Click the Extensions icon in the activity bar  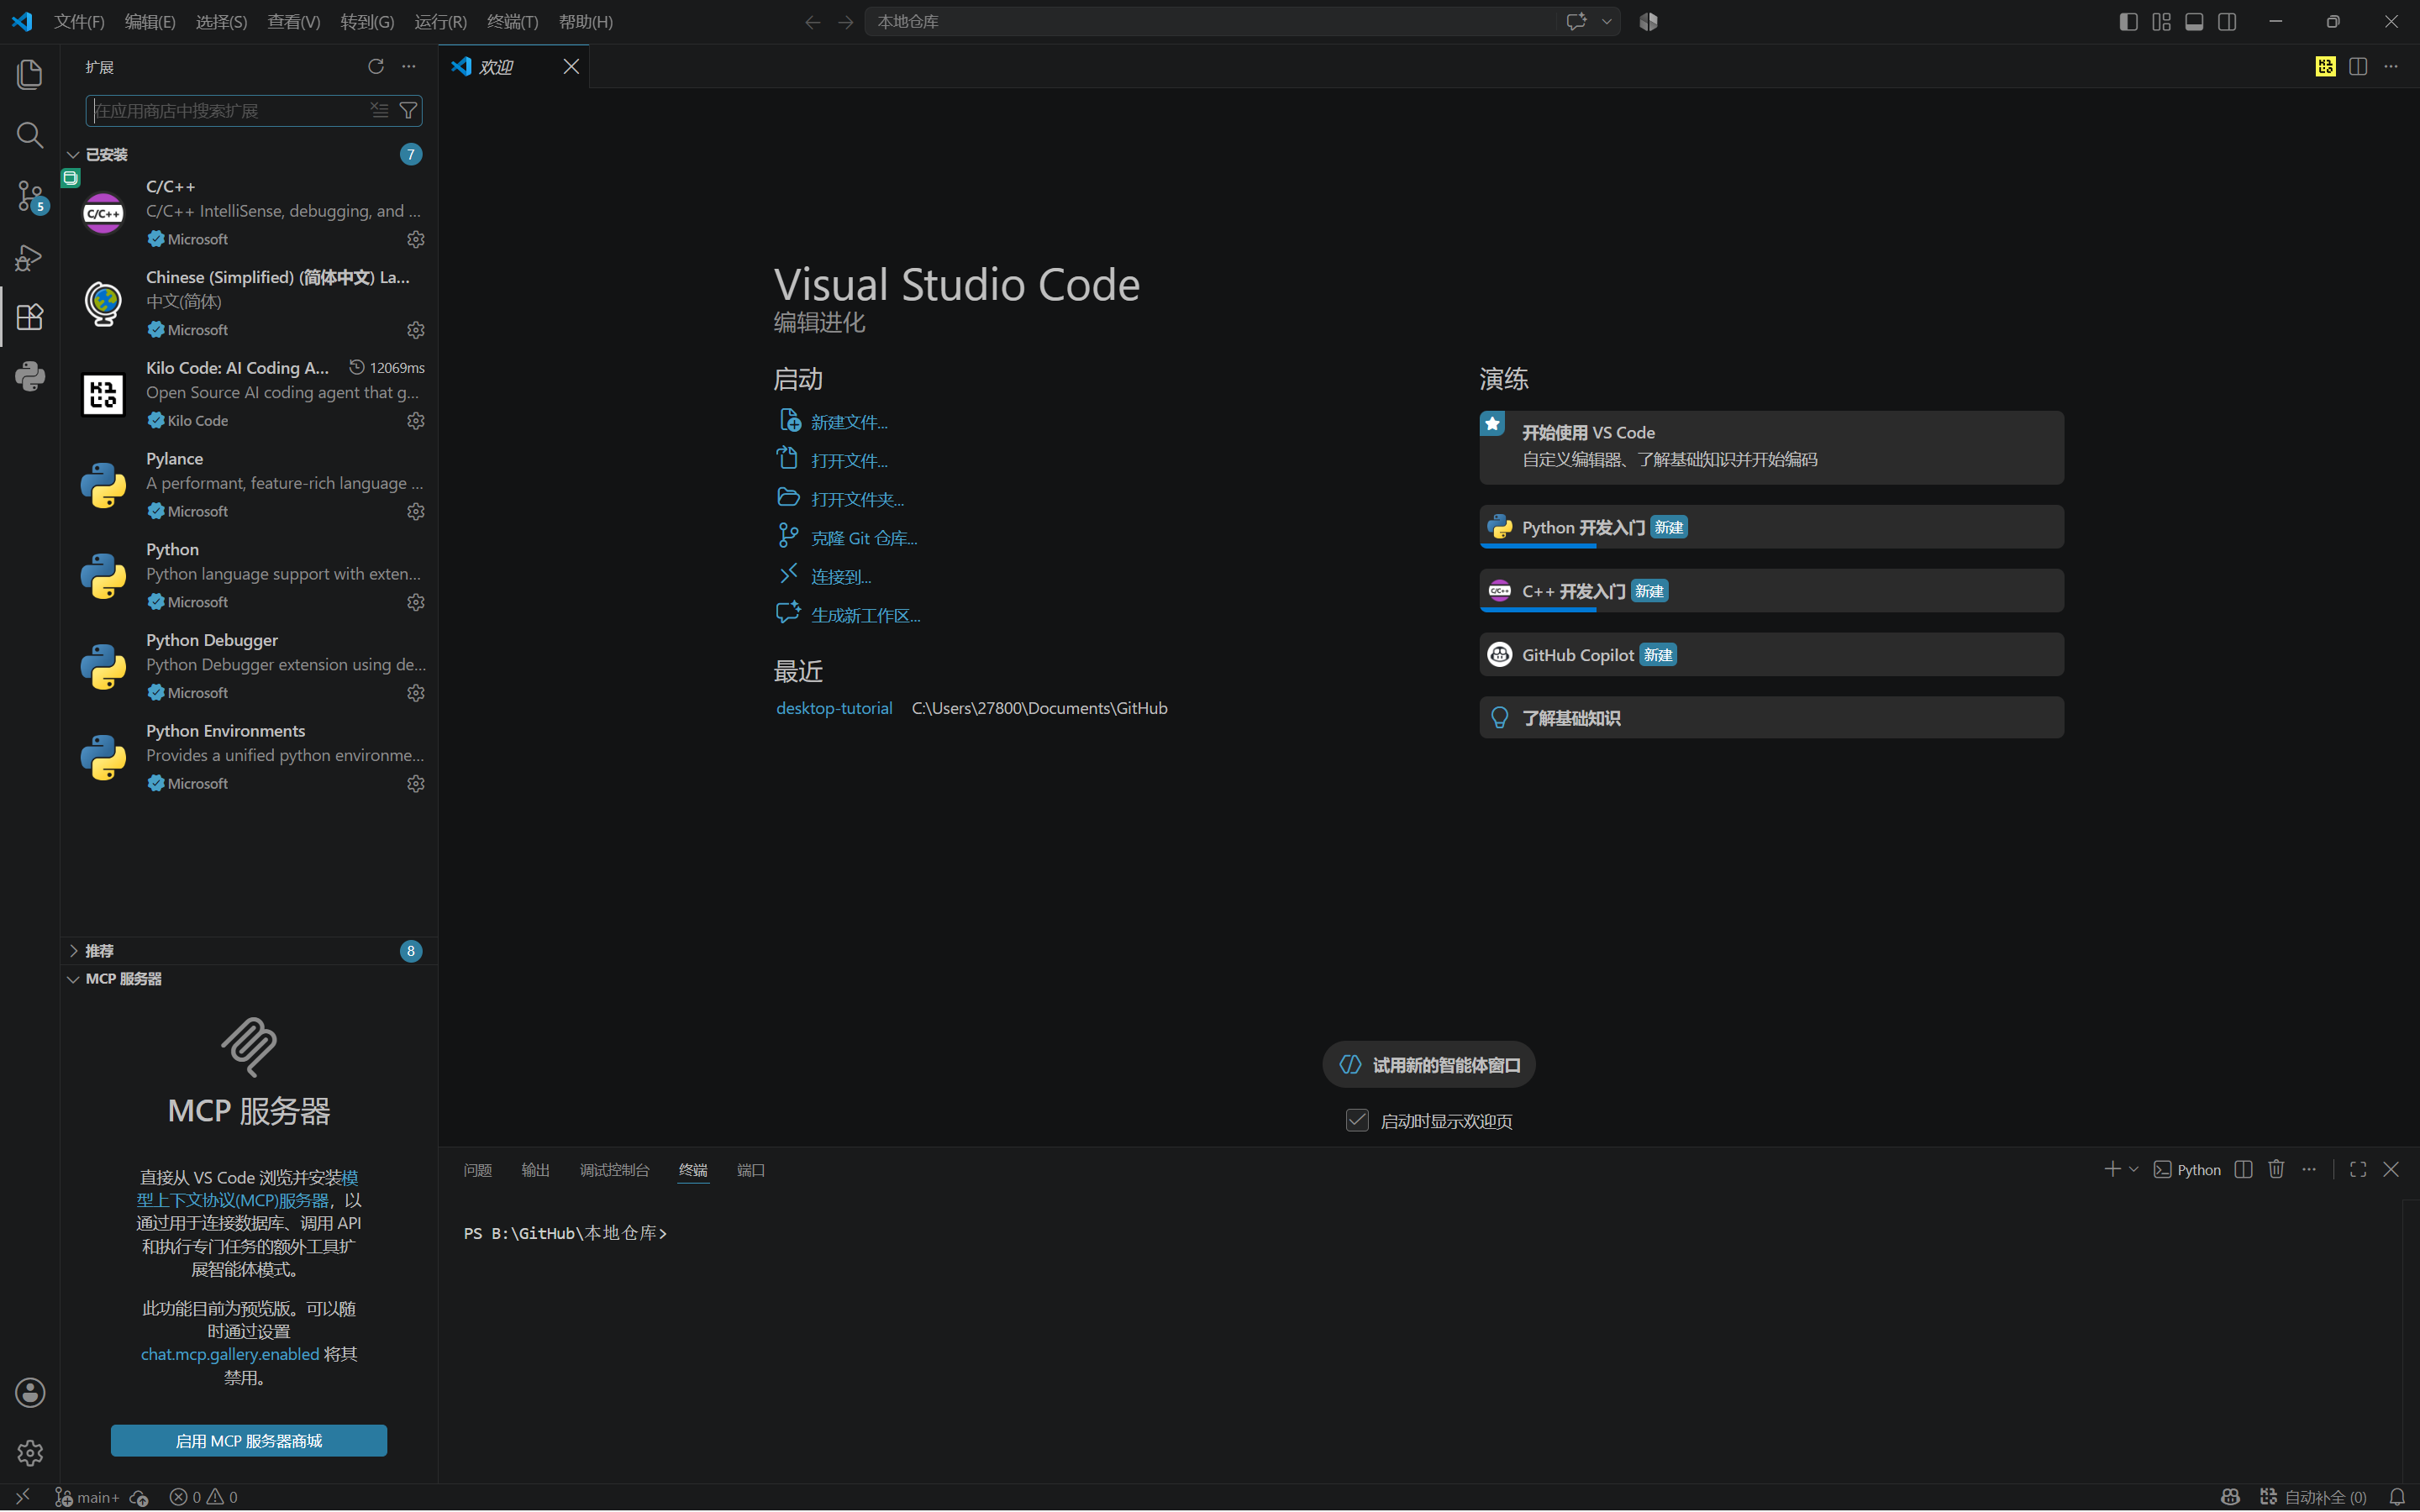(x=30, y=317)
